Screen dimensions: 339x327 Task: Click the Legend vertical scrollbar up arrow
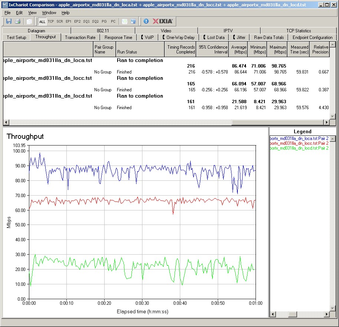[x=333, y=138]
